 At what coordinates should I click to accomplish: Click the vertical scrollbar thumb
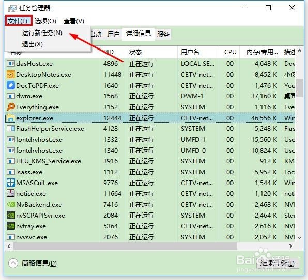coord(299,88)
